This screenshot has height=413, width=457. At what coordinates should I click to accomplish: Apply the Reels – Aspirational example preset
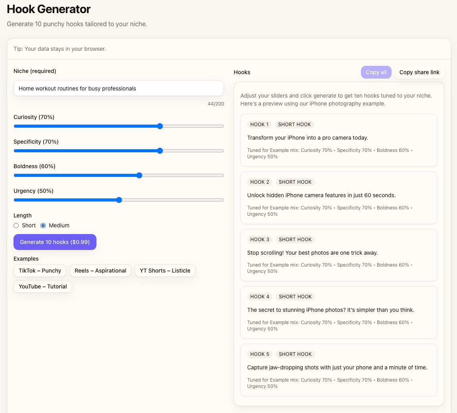tap(100, 271)
